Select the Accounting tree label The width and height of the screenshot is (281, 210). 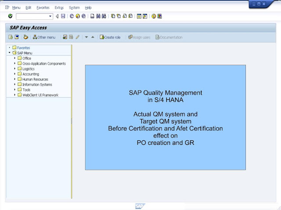(x=31, y=74)
